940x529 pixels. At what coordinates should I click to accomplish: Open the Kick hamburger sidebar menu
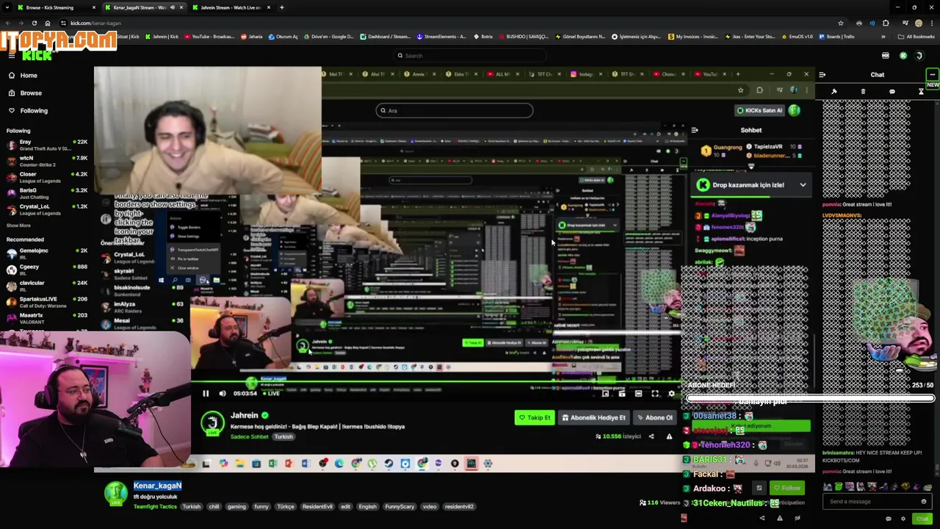[x=11, y=55]
